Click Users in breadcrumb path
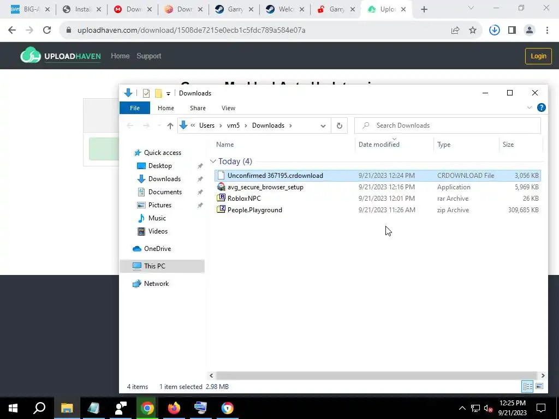Image resolution: width=559 pixels, height=419 pixels. 207,125
